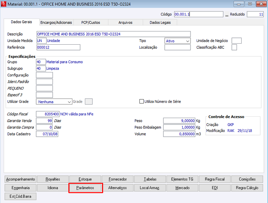The height and width of the screenshot is (203, 268).
Task: Click the Acompanhamento button
Action: (x=21, y=179)
